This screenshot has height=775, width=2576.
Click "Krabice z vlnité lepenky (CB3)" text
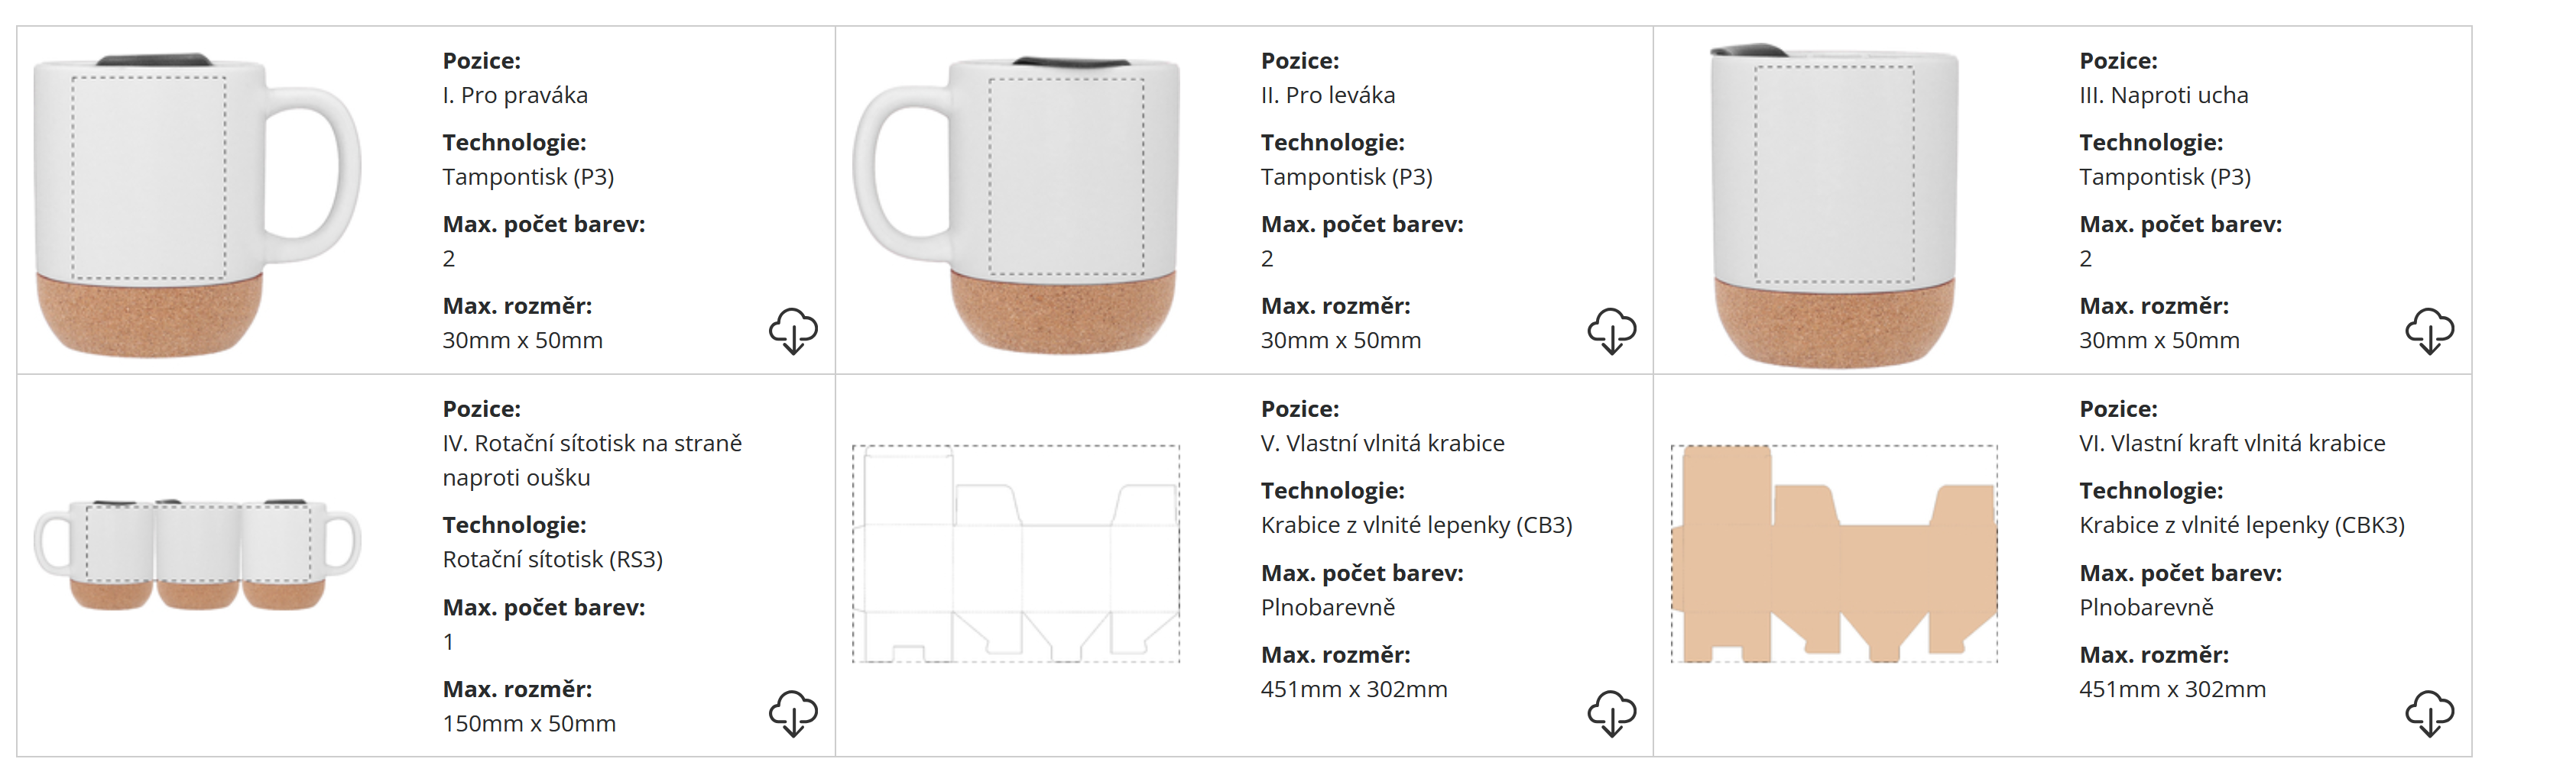point(1416,525)
